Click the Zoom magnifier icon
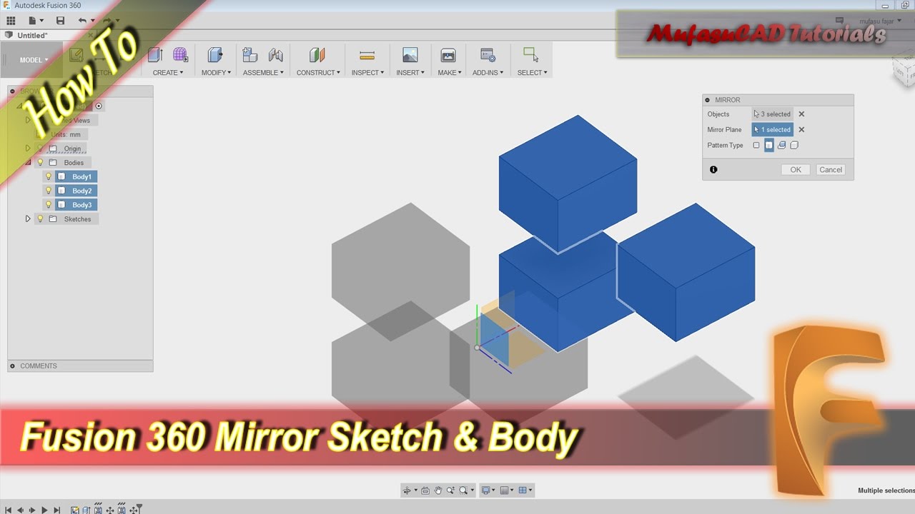Screen dimensions: 915x514 (x=450, y=490)
